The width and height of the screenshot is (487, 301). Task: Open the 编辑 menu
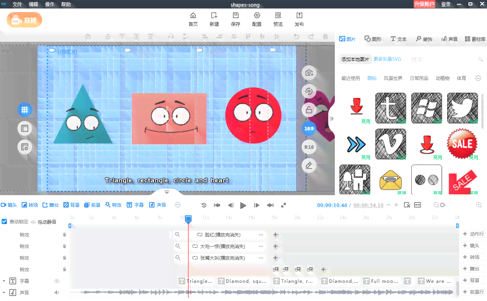(34, 5)
